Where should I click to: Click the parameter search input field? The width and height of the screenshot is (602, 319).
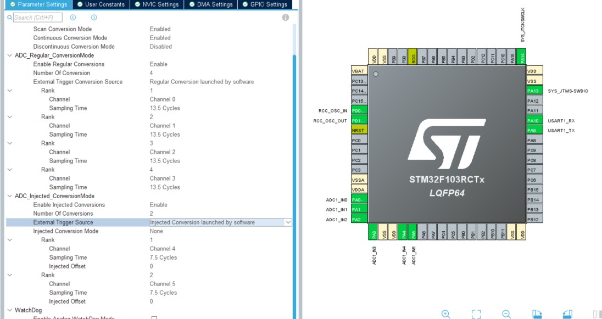(37, 17)
